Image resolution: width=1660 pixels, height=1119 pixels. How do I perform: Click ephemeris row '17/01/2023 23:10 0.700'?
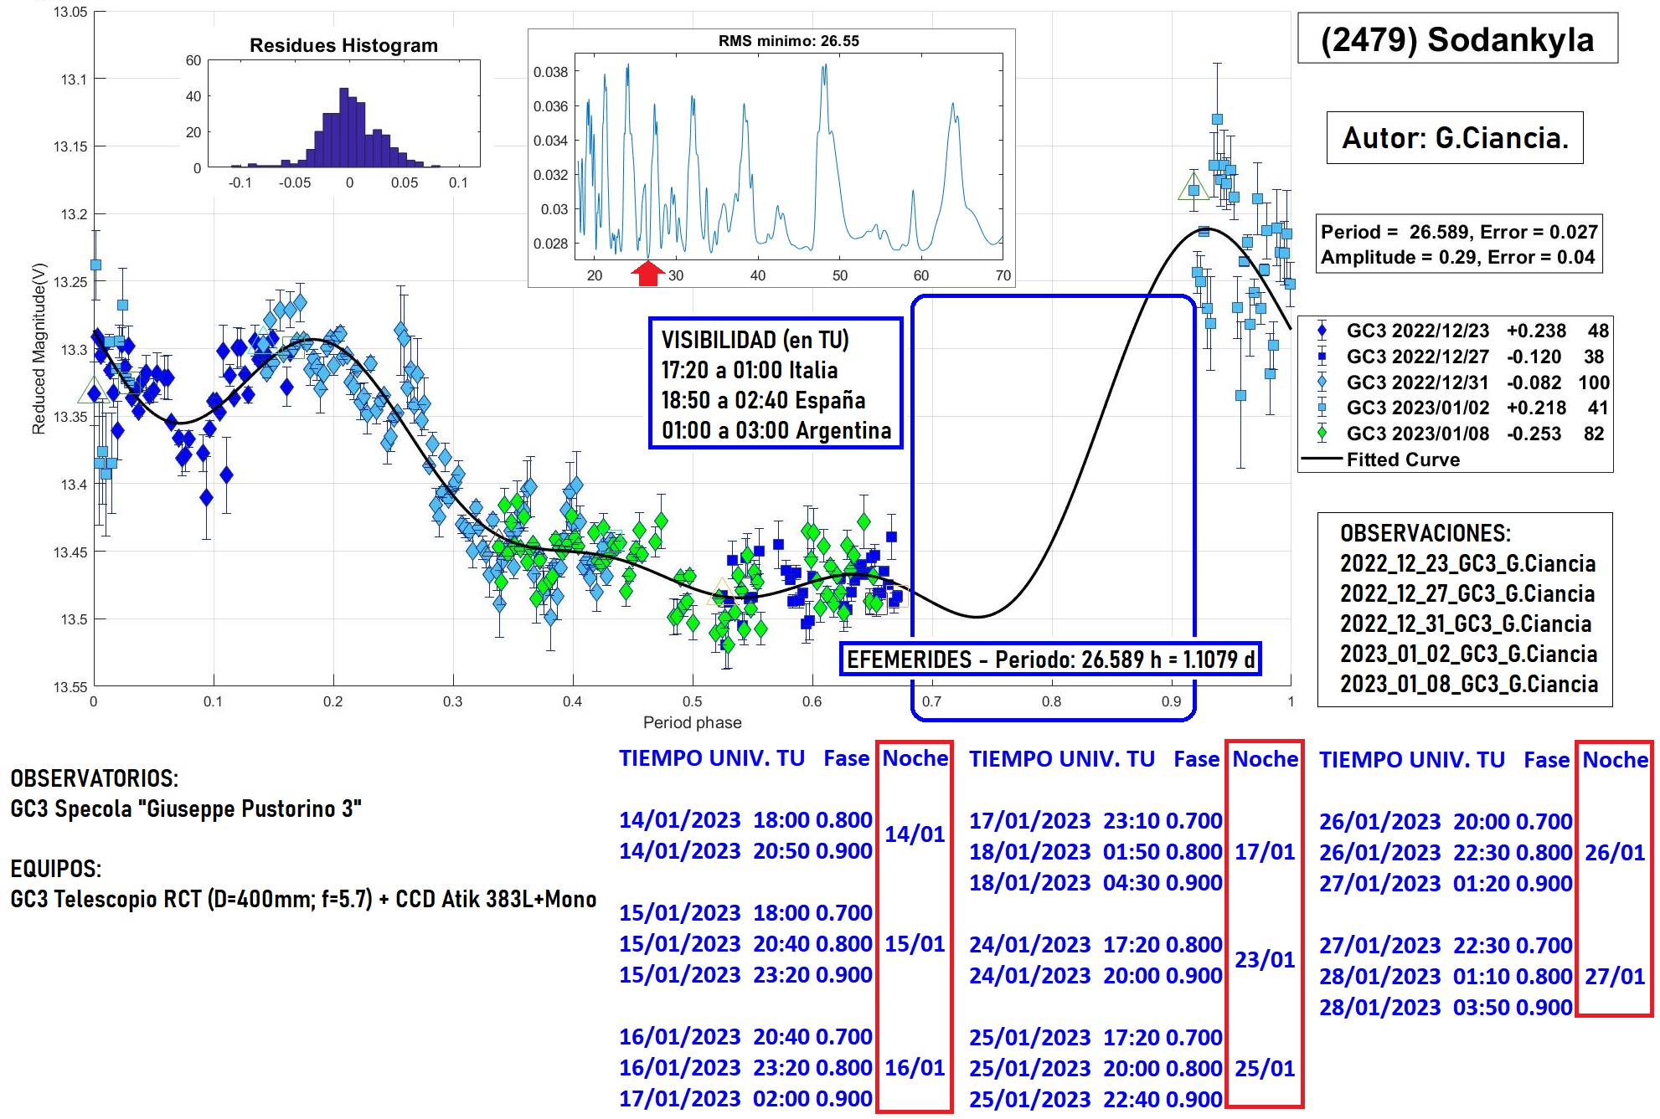pos(1095,821)
